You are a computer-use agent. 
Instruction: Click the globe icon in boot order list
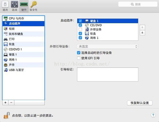[x=87, y=38]
